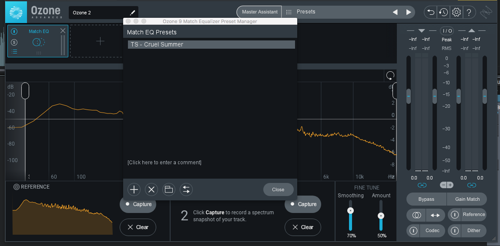Edit preset name with pencil icon
500x246 pixels.
pos(132,13)
